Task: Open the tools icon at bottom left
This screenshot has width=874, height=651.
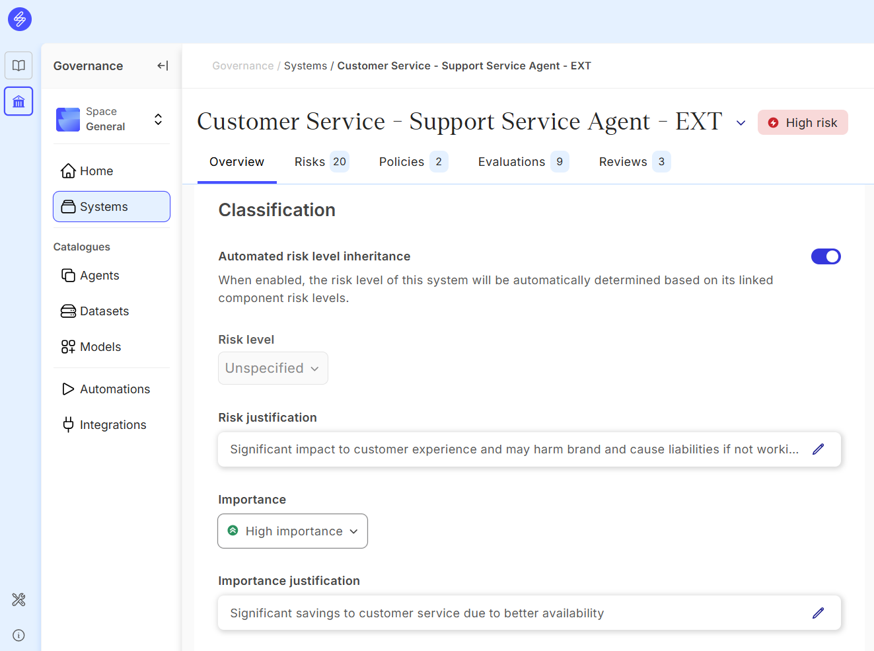Action: coord(18,599)
